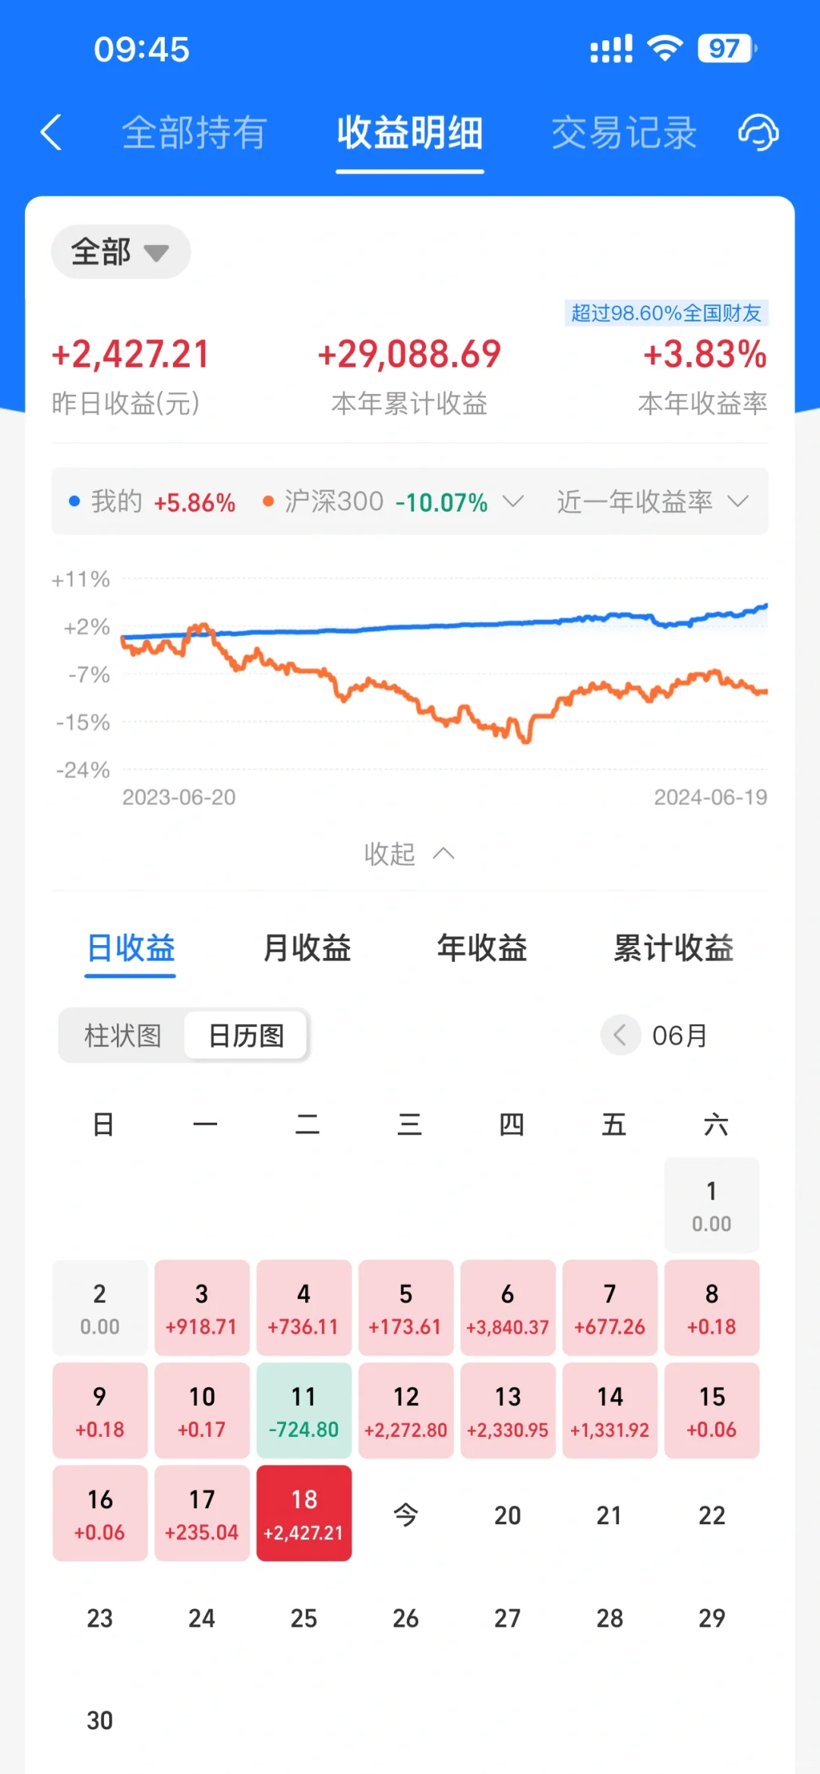Tap the previous month arrow icon
The height and width of the screenshot is (1774, 820).
pos(620,1035)
